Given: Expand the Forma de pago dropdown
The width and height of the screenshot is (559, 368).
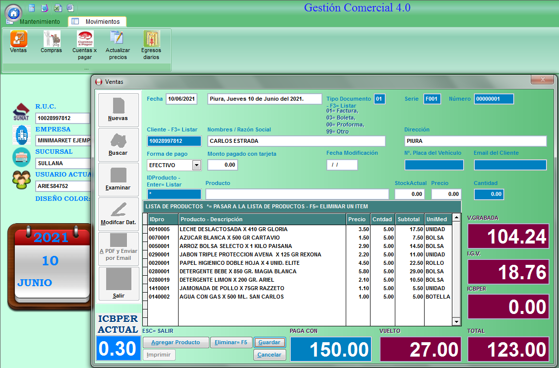Looking at the screenshot, I should pyautogui.click(x=196, y=165).
